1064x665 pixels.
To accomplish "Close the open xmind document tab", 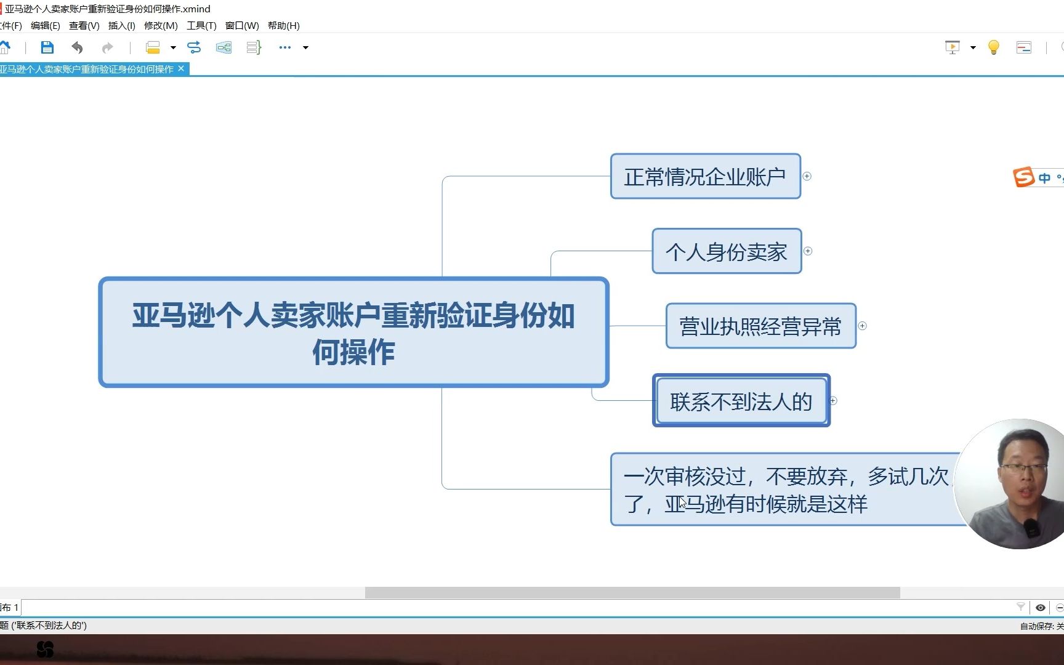I will click(181, 69).
